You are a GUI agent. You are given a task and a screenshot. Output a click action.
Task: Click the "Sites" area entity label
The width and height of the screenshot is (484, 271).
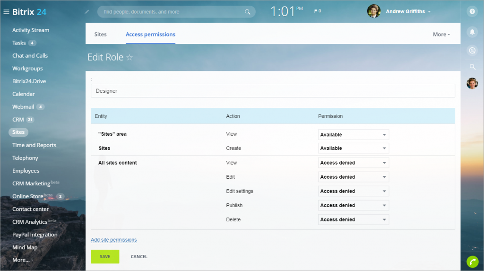point(112,134)
